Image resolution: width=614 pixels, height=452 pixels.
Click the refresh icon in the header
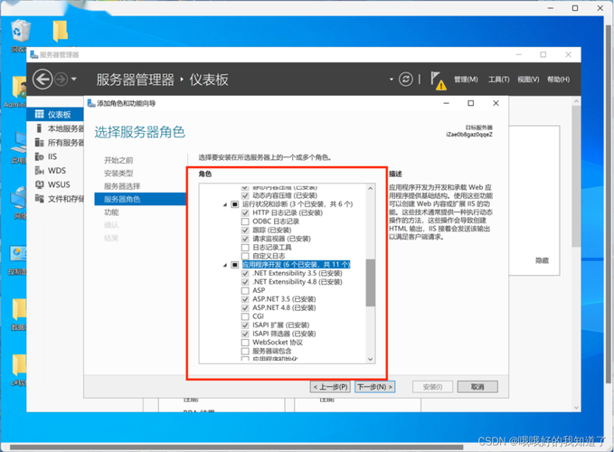(407, 80)
